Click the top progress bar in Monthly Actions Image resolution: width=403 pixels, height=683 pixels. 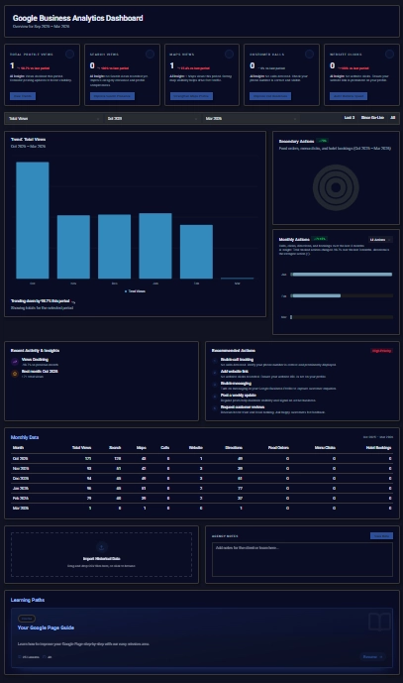(342, 275)
